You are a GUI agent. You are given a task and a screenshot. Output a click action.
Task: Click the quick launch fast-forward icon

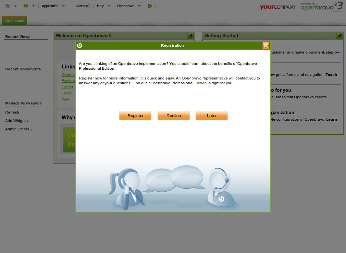[x=26, y=6]
